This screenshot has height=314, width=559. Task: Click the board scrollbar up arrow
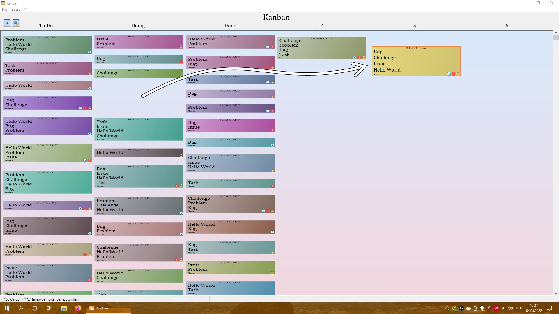pyautogui.click(x=556, y=33)
